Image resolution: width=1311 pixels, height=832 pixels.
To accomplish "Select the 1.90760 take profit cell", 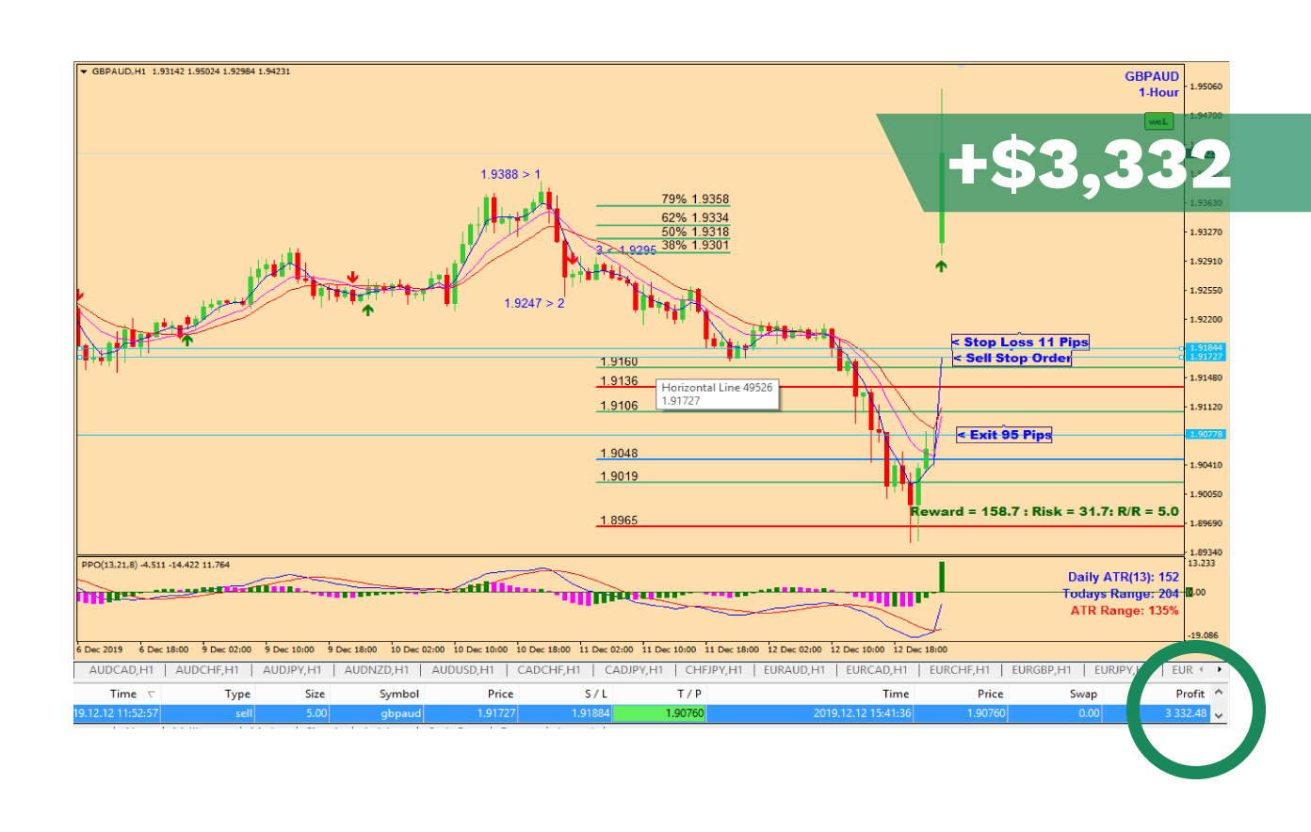I will point(659,713).
